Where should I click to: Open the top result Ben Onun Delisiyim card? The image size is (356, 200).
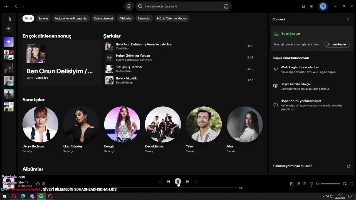click(x=62, y=63)
